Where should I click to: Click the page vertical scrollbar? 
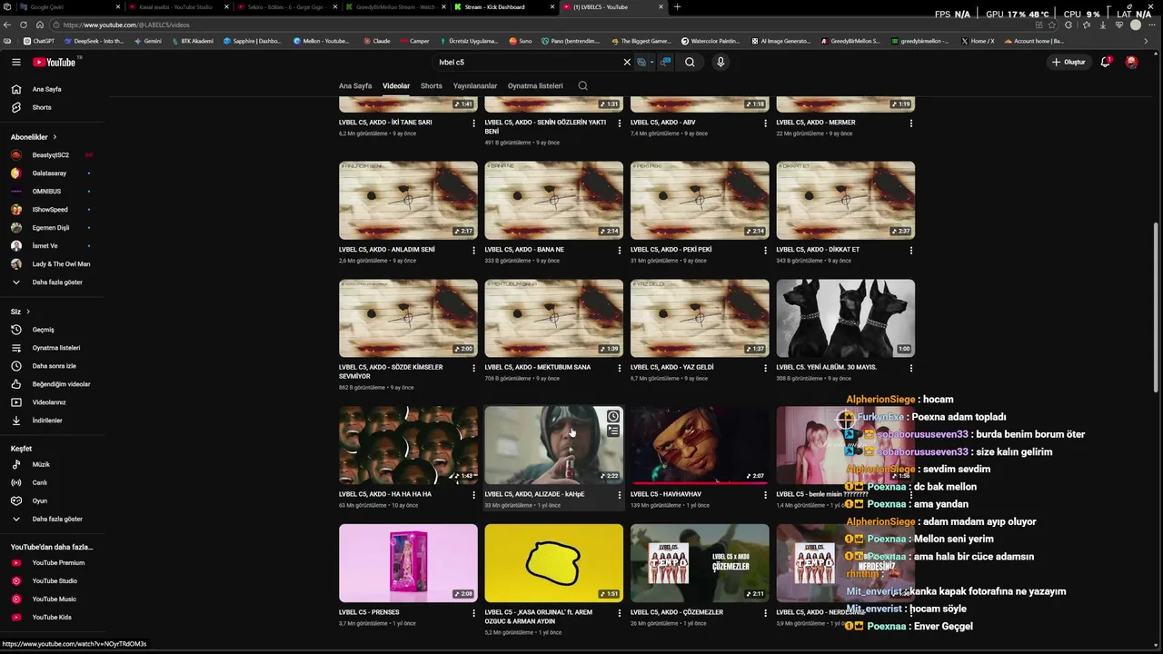pyautogui.click(x=1156, y=309)
